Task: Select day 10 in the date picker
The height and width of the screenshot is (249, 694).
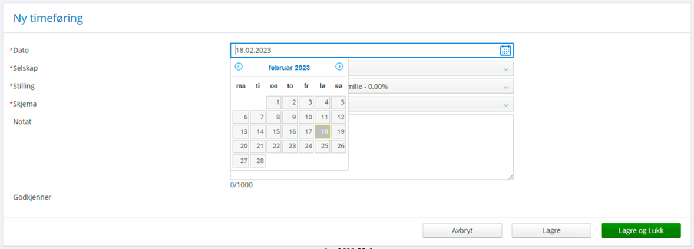Action: click(306, 117)
